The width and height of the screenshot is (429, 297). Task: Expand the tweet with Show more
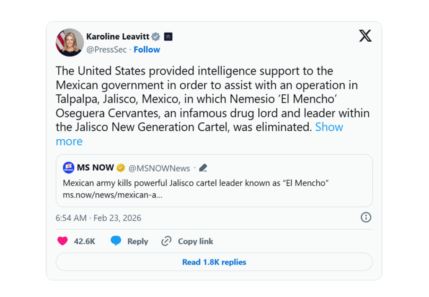click(329, 127)
